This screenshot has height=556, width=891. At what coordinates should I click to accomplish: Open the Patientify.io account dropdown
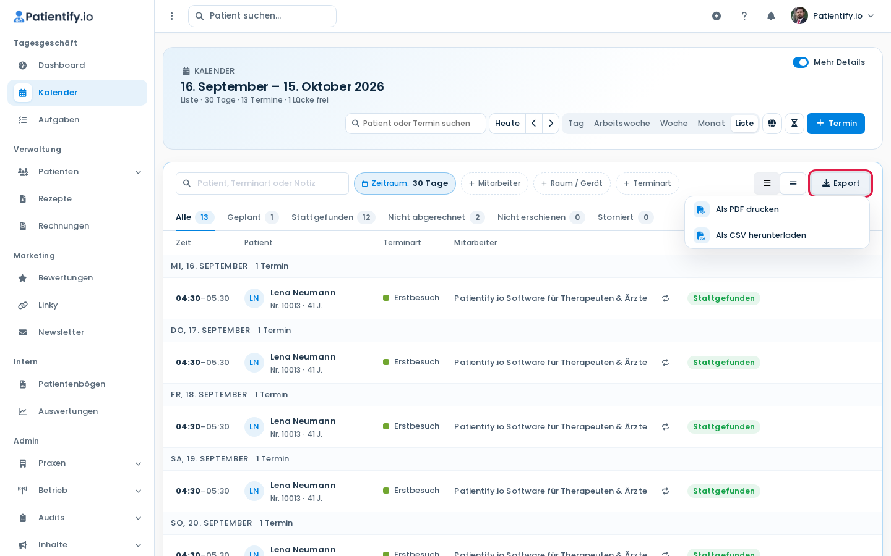click(x=833, y=16)
